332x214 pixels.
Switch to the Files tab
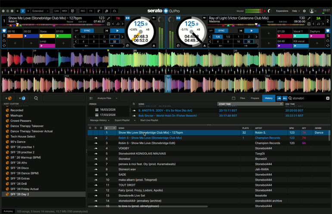pyautogui.click(x=242, y=98)
